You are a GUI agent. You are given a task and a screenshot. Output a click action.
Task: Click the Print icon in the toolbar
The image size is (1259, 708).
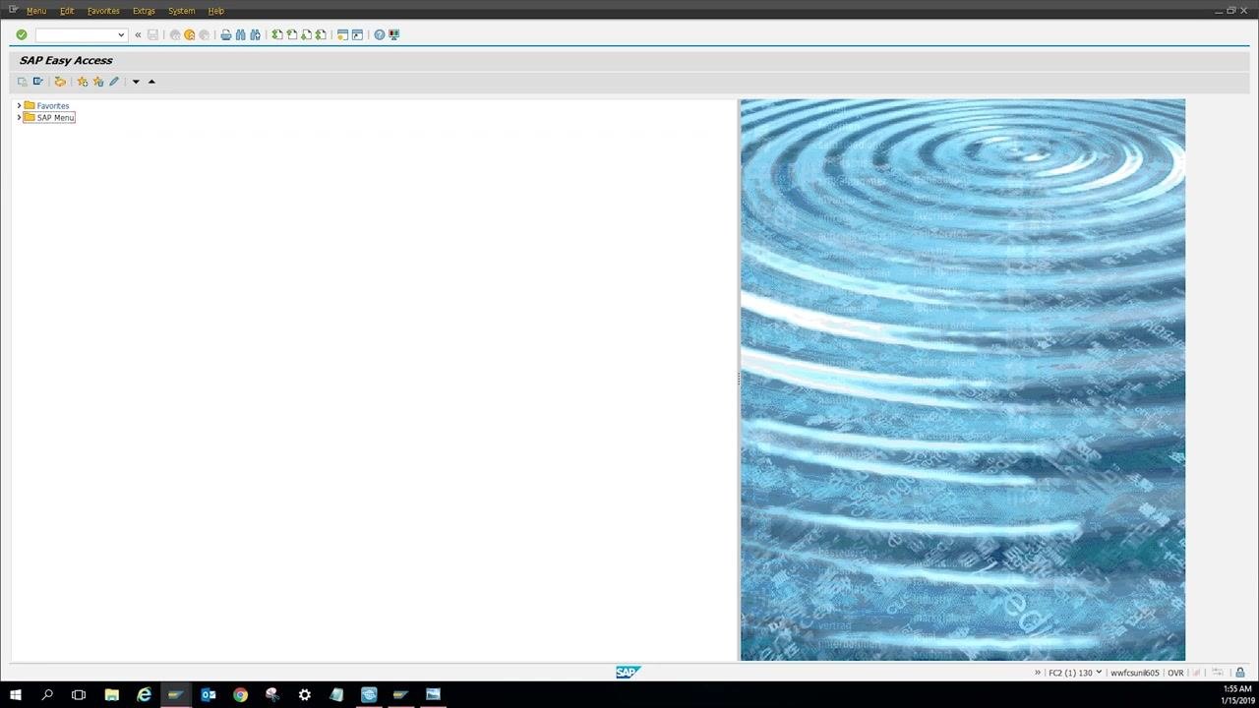click(225, 34)
